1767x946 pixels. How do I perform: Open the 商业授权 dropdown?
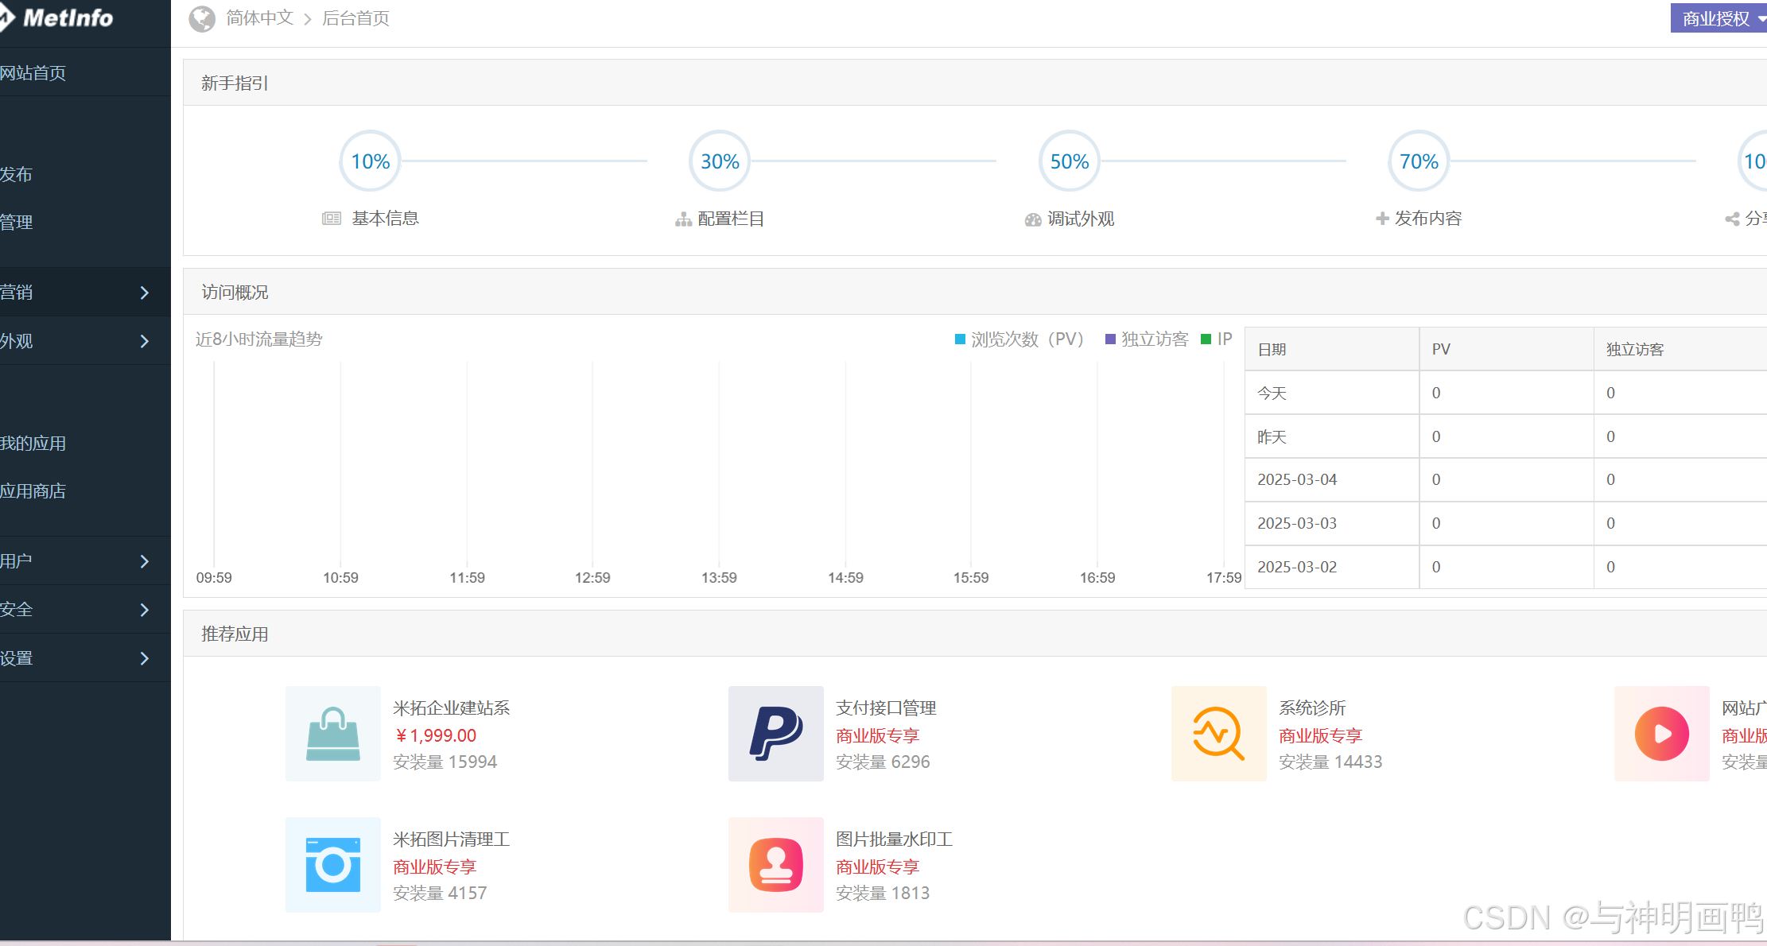1718,18
